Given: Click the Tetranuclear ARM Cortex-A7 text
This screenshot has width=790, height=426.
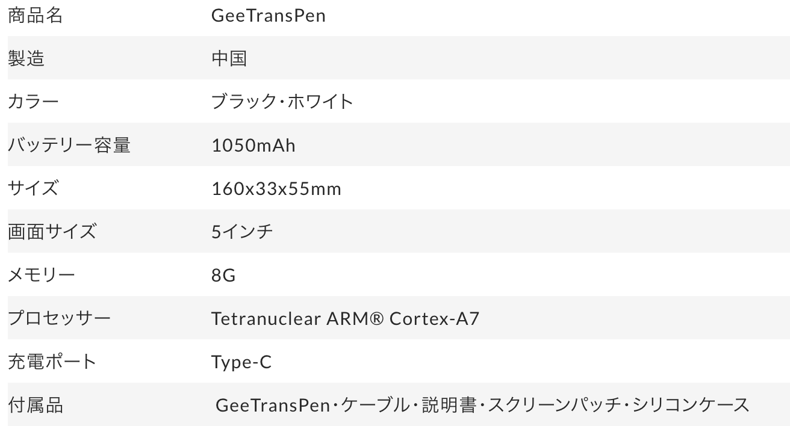Looking at the screenshot, I should (345, 318).
